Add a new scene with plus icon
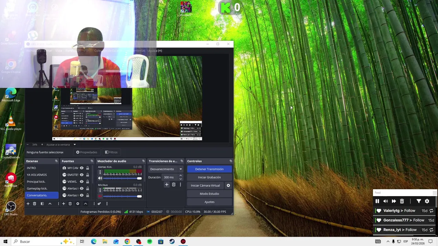Image resolution: width=438 pixels, height=246 pixels. click(28, 204)
